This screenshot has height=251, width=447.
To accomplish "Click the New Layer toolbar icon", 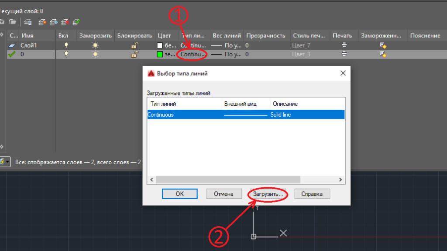I will coord(42,22).
